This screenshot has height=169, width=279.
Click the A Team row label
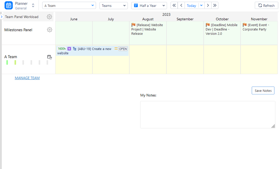point(11,57)
